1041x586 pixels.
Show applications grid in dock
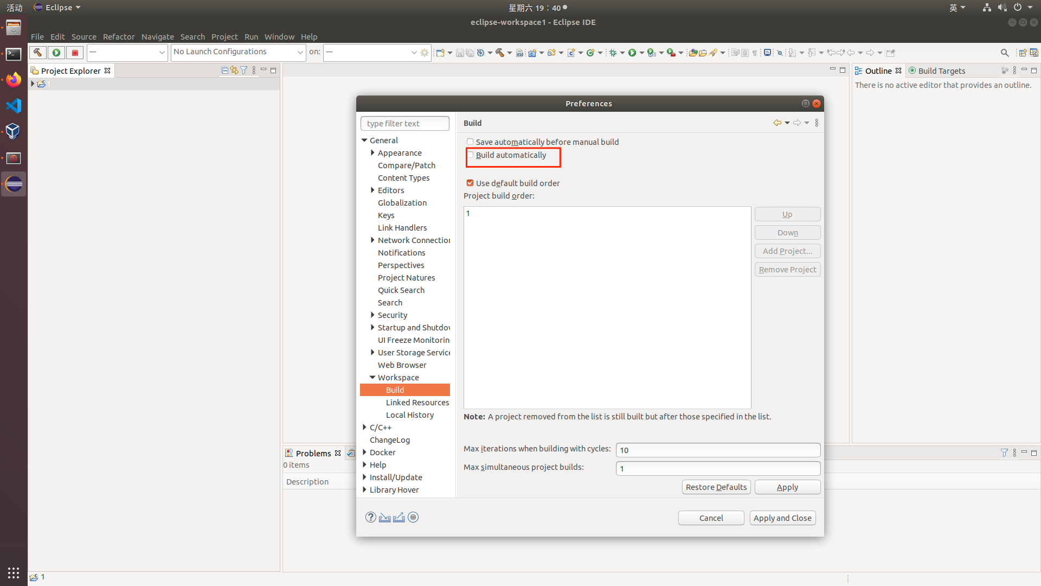tap(14, 573)
